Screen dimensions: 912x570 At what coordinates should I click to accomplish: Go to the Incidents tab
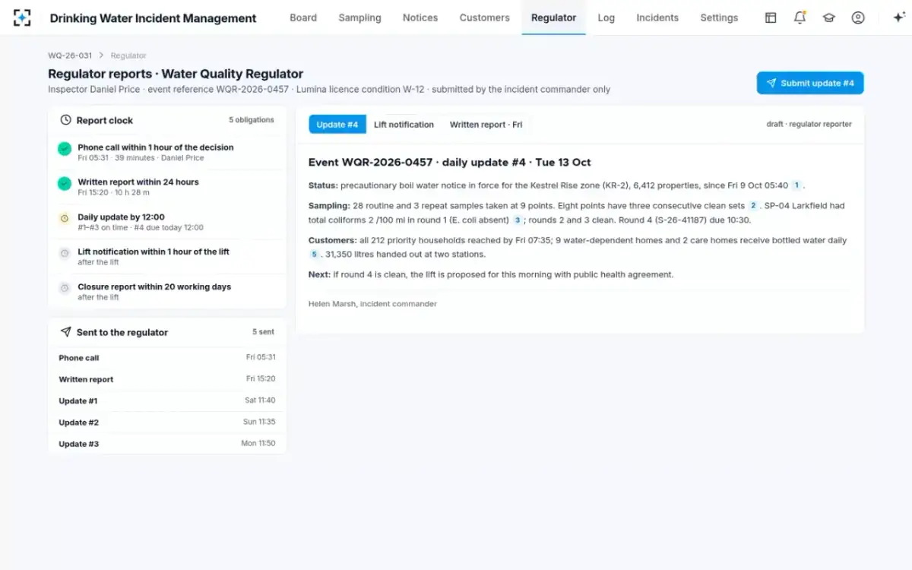pyautogui.click(x=657, y=17)
